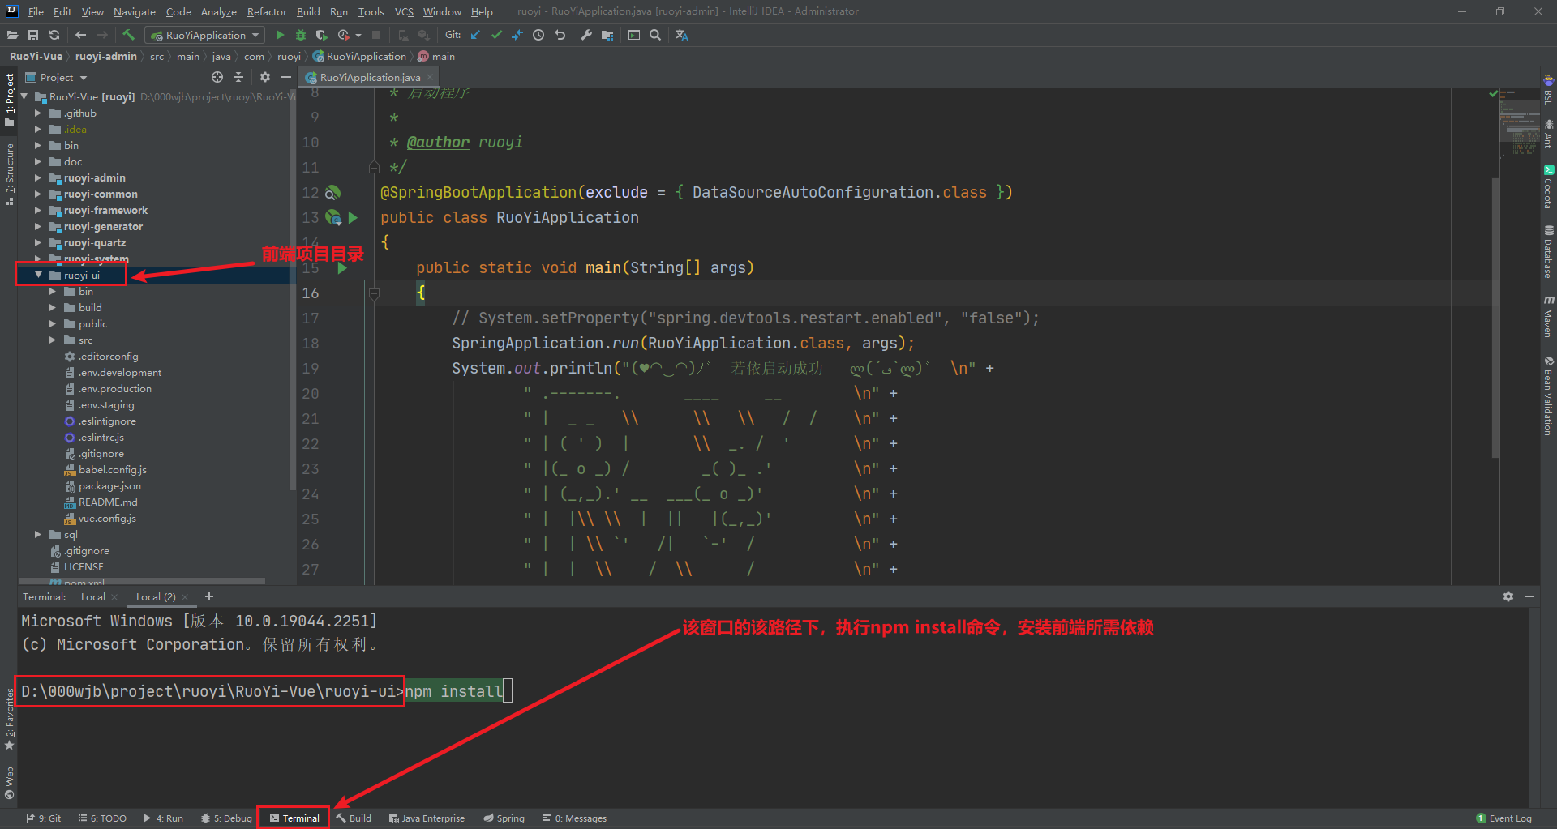Open Project Structure icon
Viewport: 1557px width, 829px height.
[607, 35]
